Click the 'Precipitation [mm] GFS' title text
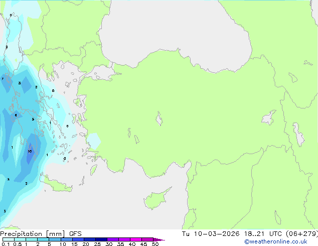The width and height of the screenshot is (318, 246). [x=41, y=234]
